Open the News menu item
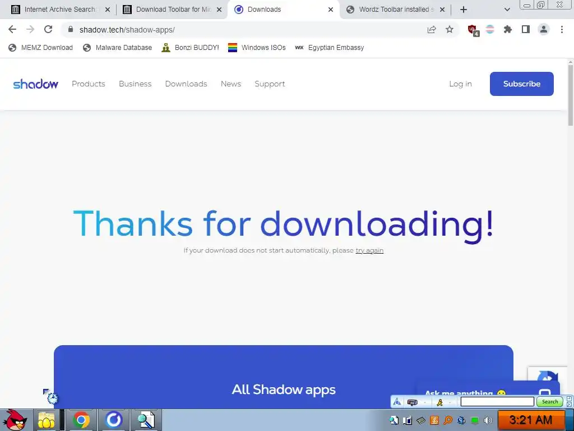The image size is (574, 431). click(230, 84)
